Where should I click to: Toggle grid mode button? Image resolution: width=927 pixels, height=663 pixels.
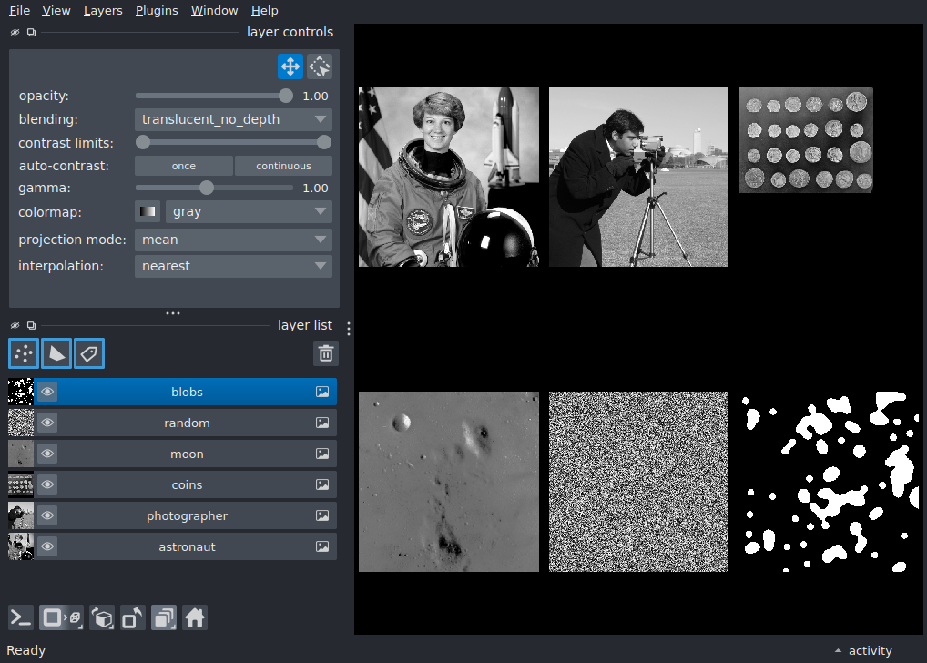(x=164, y=618)
